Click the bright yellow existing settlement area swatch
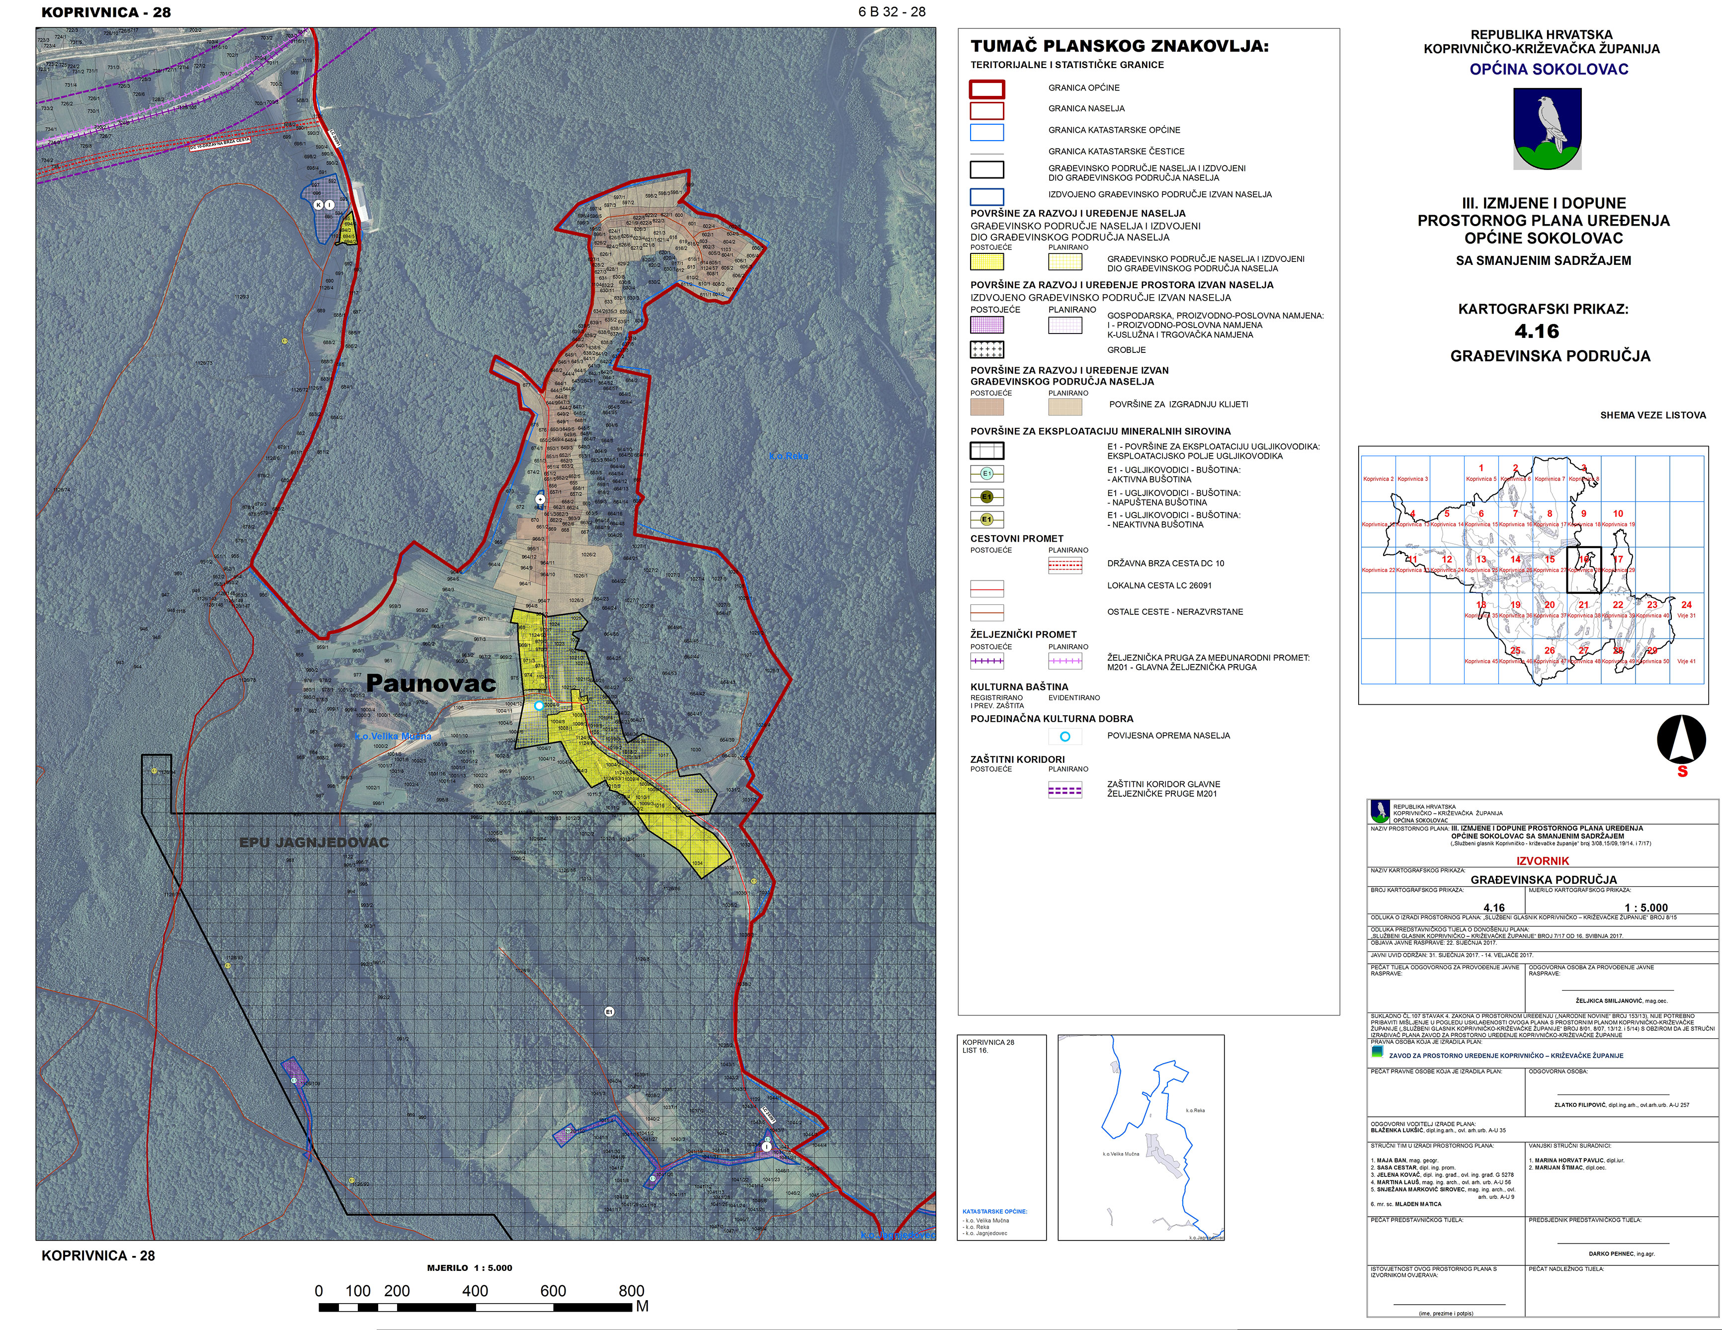The height and width of the screenshot is (1330, 1722). click(986, 262)
